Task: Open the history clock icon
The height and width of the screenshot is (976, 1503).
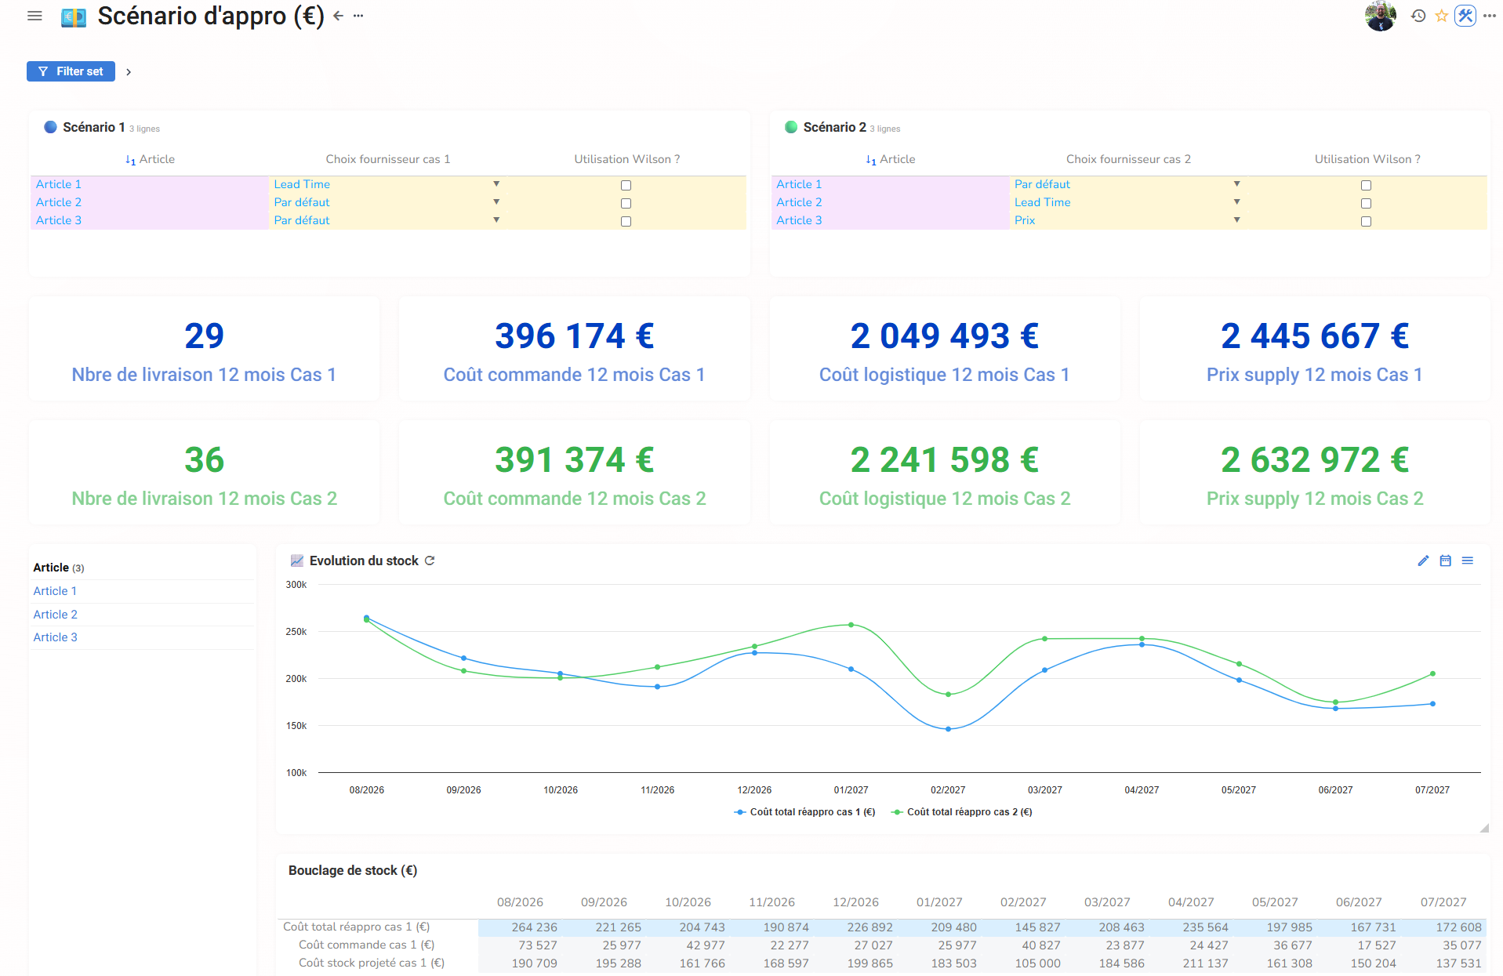Action: pyautogui.click(x=1418, y=16)
